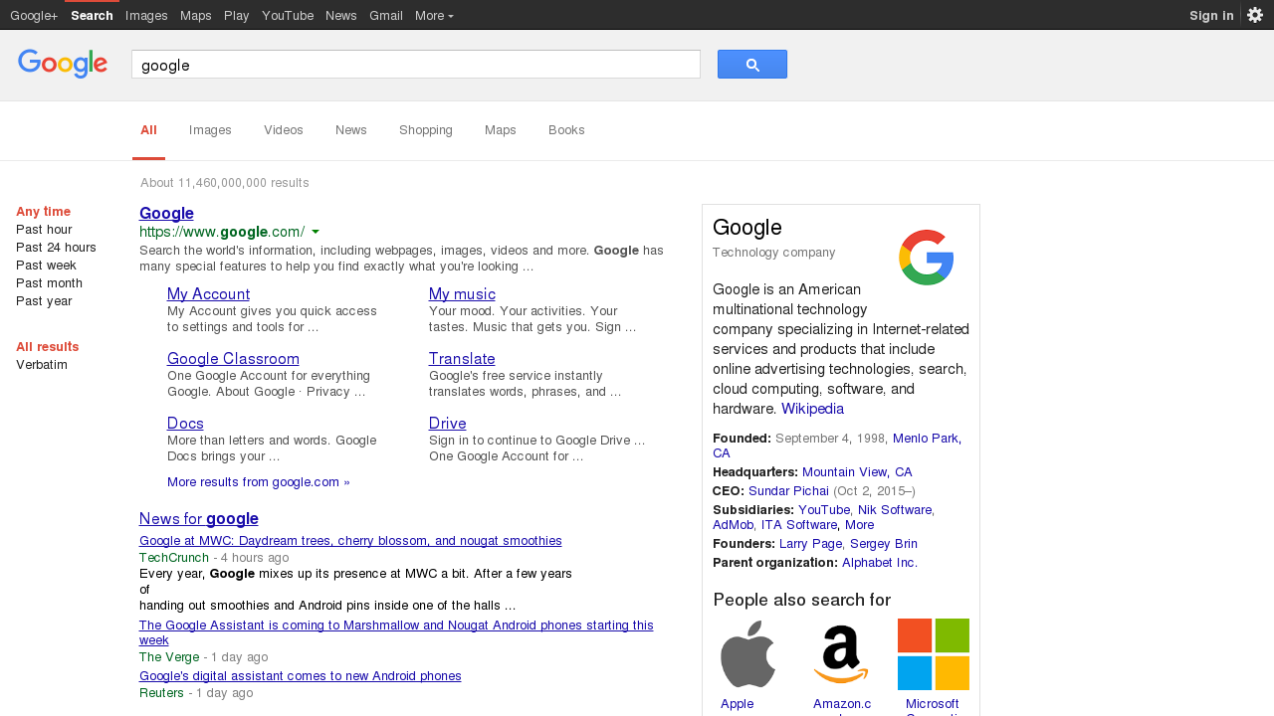Open the Microsoft logo thumbnail
1274x716 pixels.
(x=934, y=654)
